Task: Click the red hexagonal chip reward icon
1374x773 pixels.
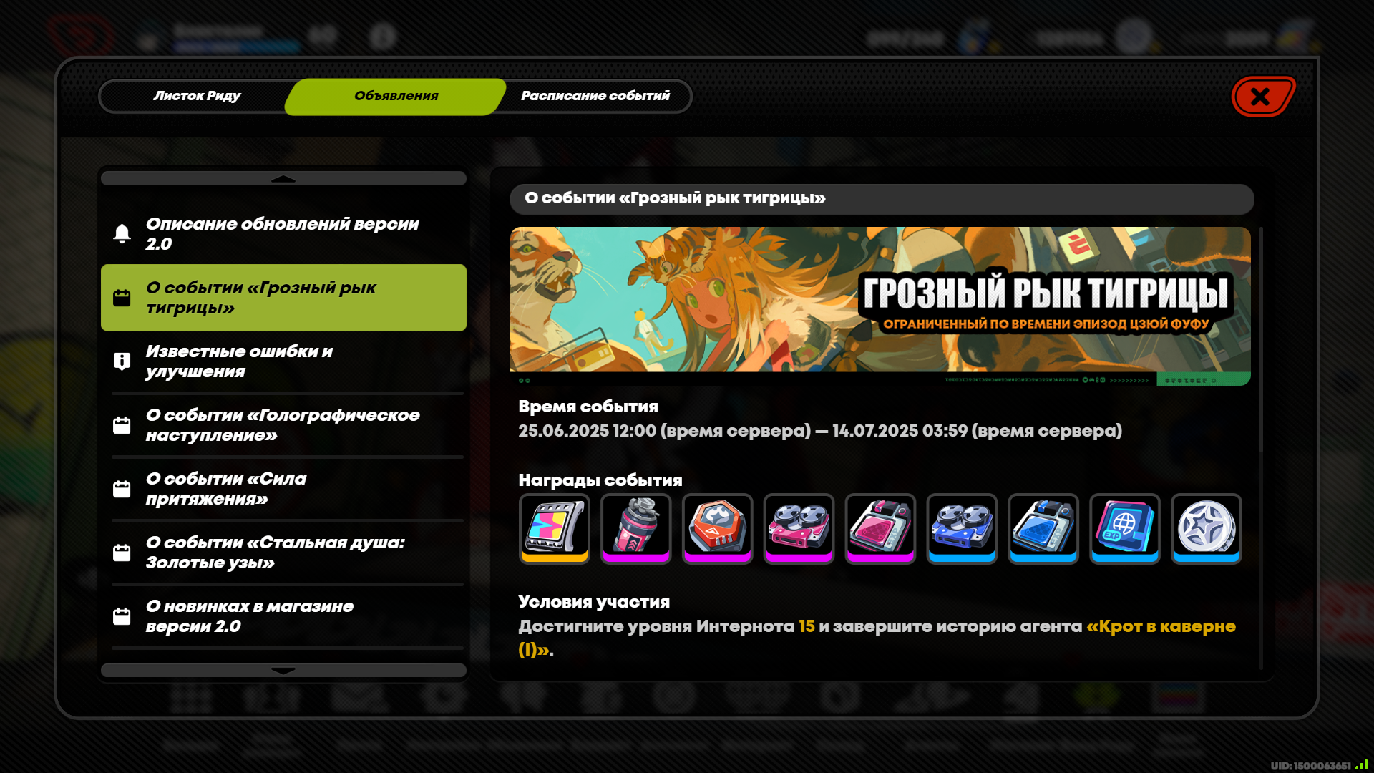Action: click(x=718, y=528)
